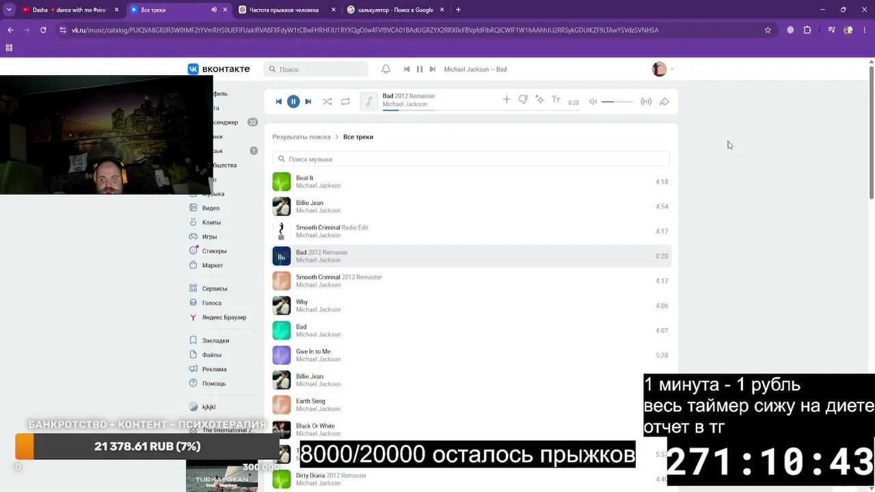Reload the page in the browser
Viewport: 875px width, 492px height.
pos(43,30)
